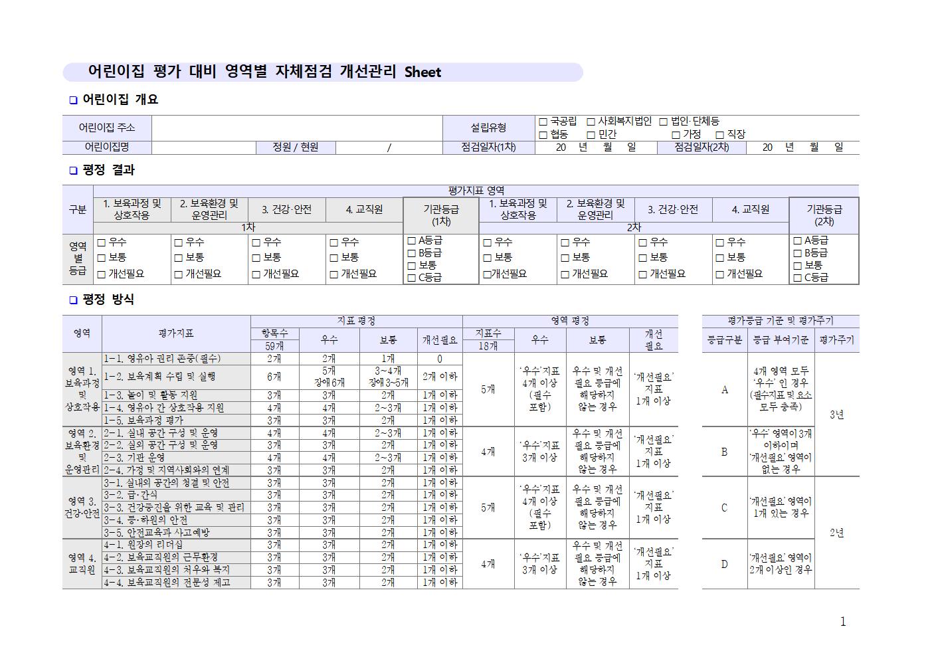The image size is (932, 659).
Task: Select row 1-3. 놀이 및 활동 지원
Action: click(176, 395)
